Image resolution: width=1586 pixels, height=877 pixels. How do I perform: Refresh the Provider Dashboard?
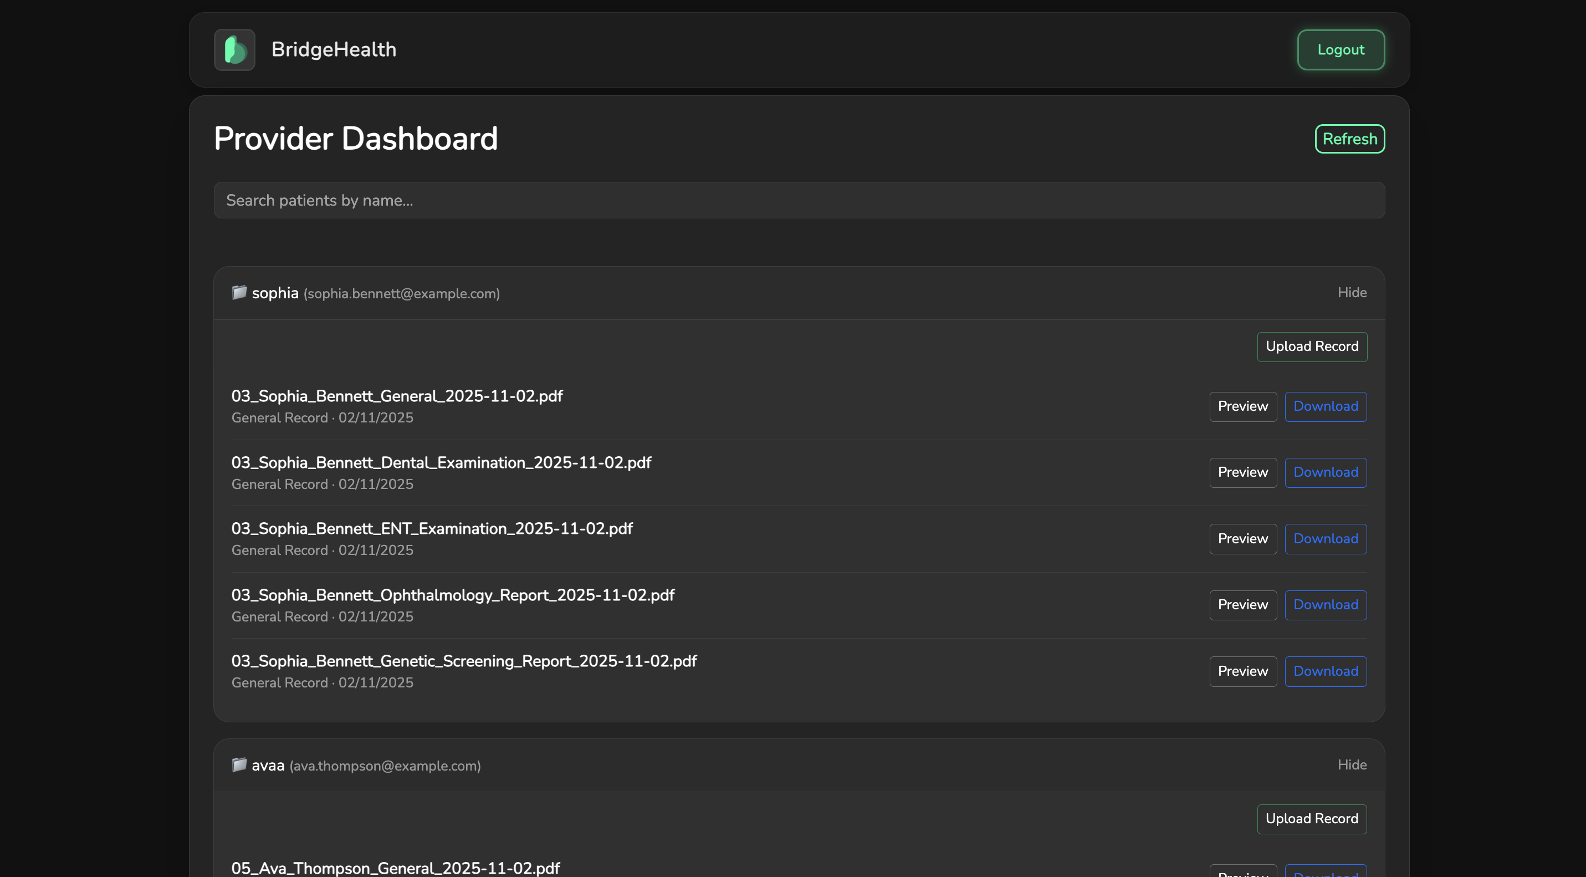tap(1349, 139)
